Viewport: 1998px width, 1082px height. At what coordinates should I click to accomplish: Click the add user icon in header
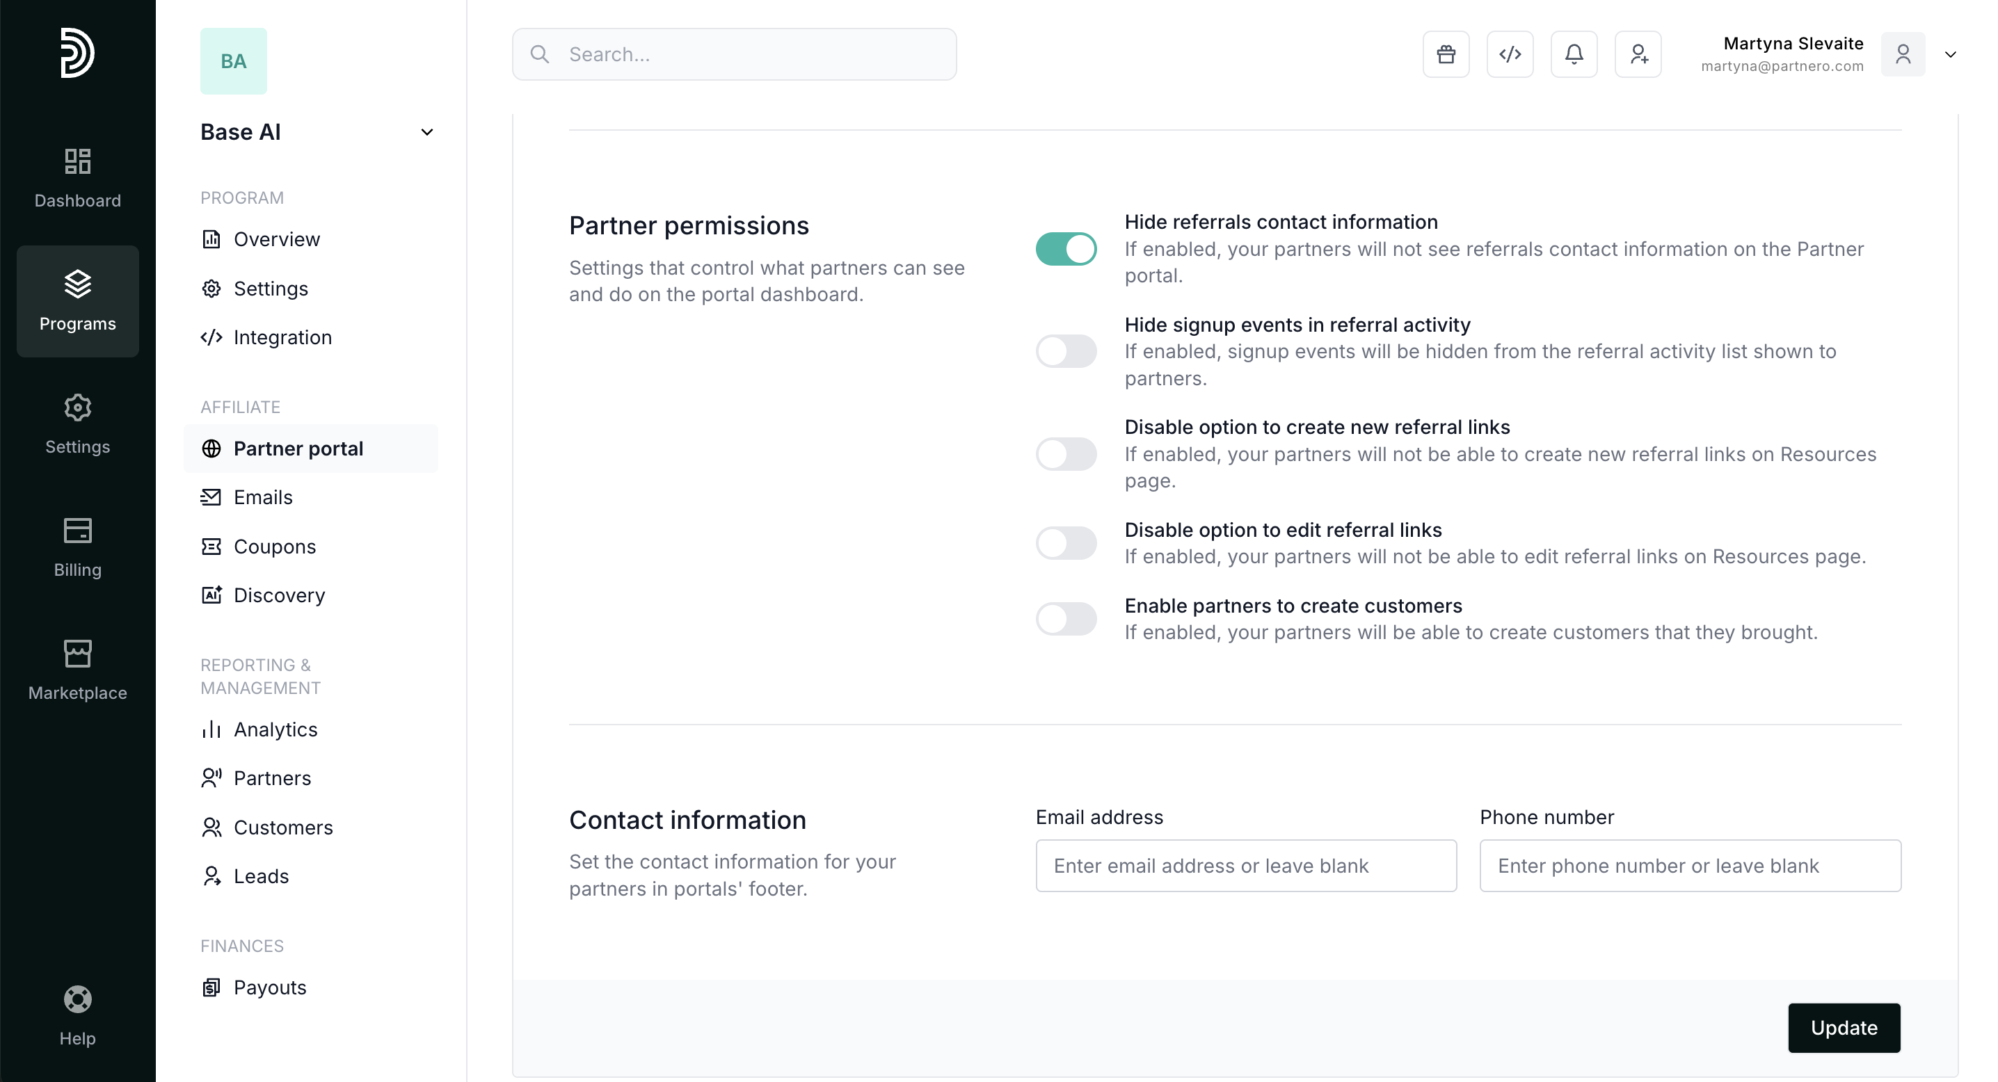(x=1638, y=54)
